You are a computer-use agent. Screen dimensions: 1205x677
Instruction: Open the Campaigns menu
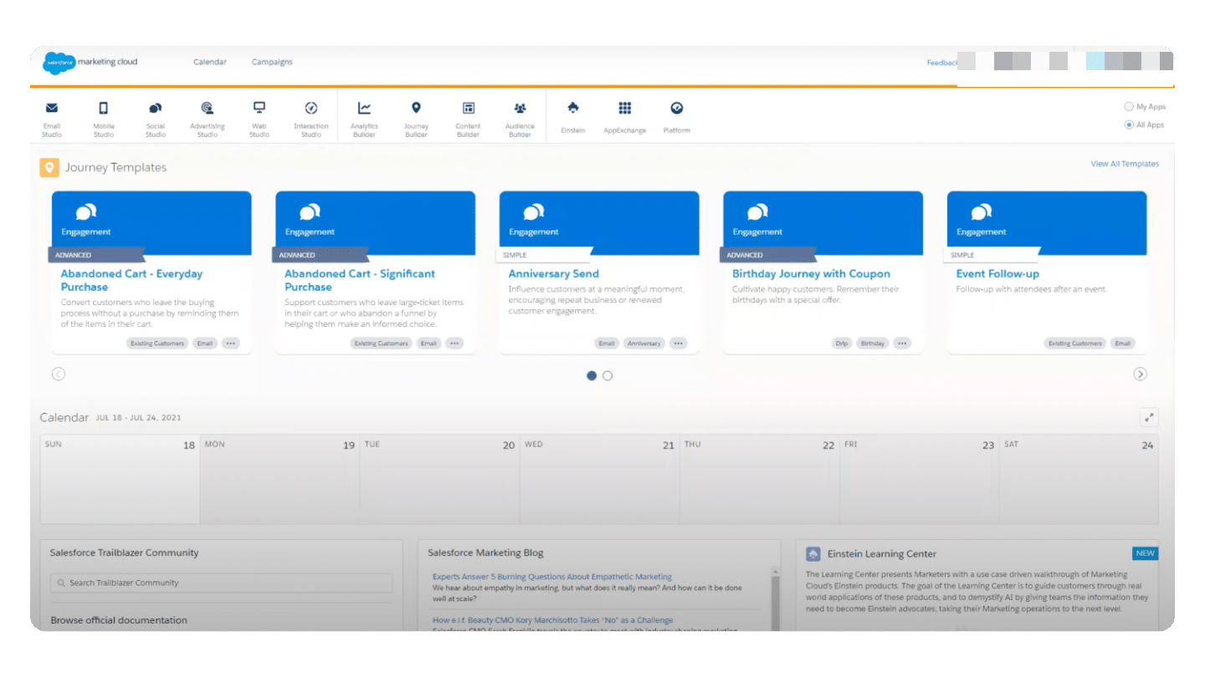272,62
